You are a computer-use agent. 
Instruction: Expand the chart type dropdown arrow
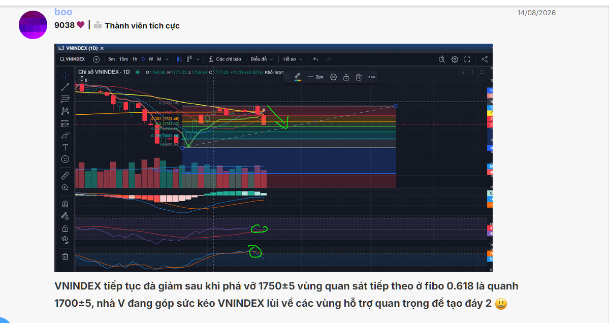(x=198, y=59)
